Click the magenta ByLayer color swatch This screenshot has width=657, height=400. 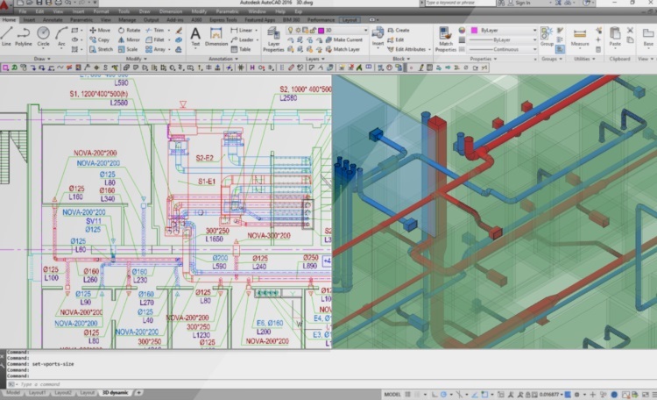click(474, 30)
